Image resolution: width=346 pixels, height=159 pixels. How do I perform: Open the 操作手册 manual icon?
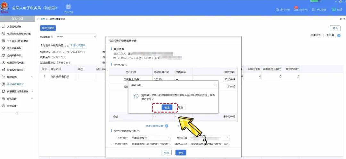click(283, 10)
